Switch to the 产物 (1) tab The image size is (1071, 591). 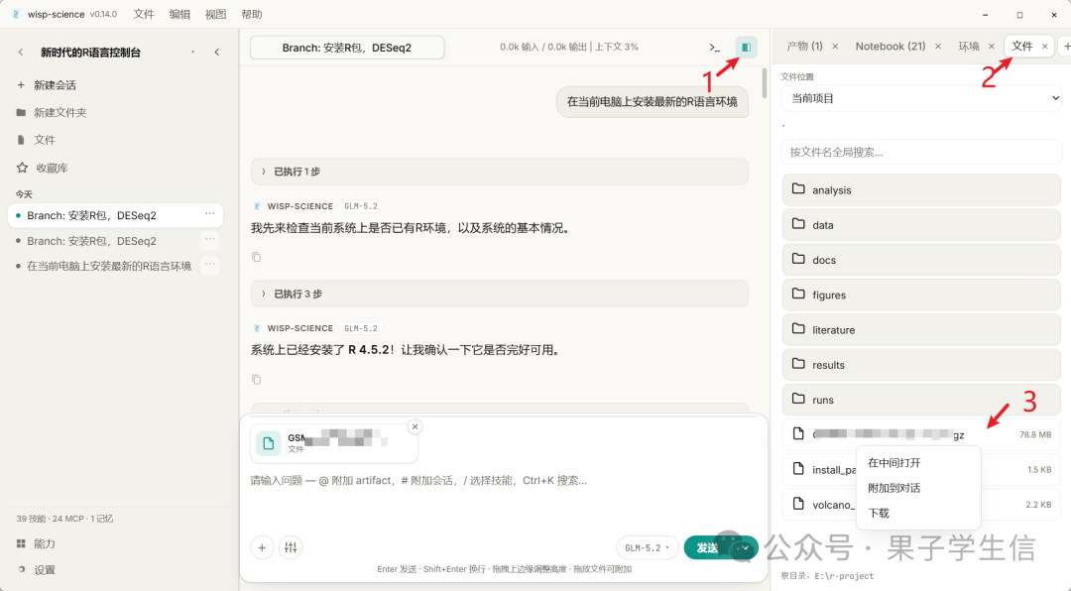(804, 46)
